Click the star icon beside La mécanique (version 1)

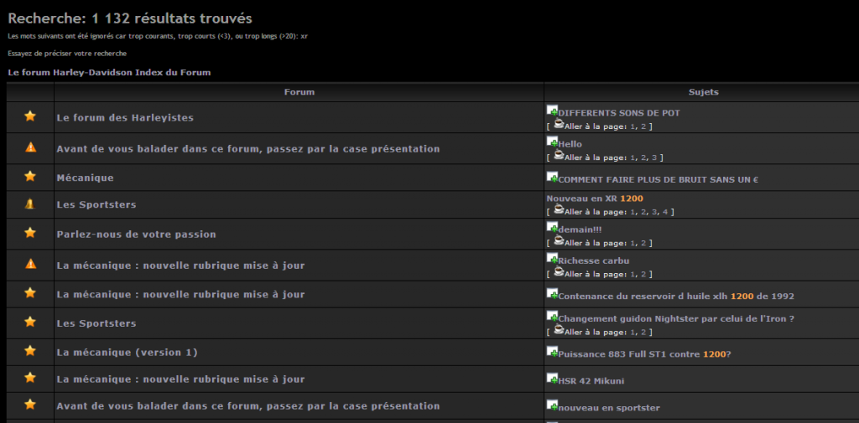tap(30, 350)
